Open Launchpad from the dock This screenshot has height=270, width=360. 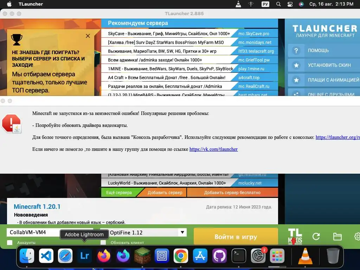coord(277,256)
